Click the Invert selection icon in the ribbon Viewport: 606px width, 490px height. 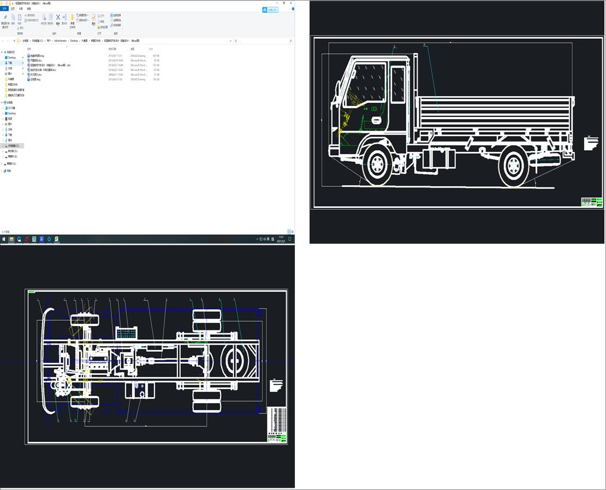pos(112,25)
